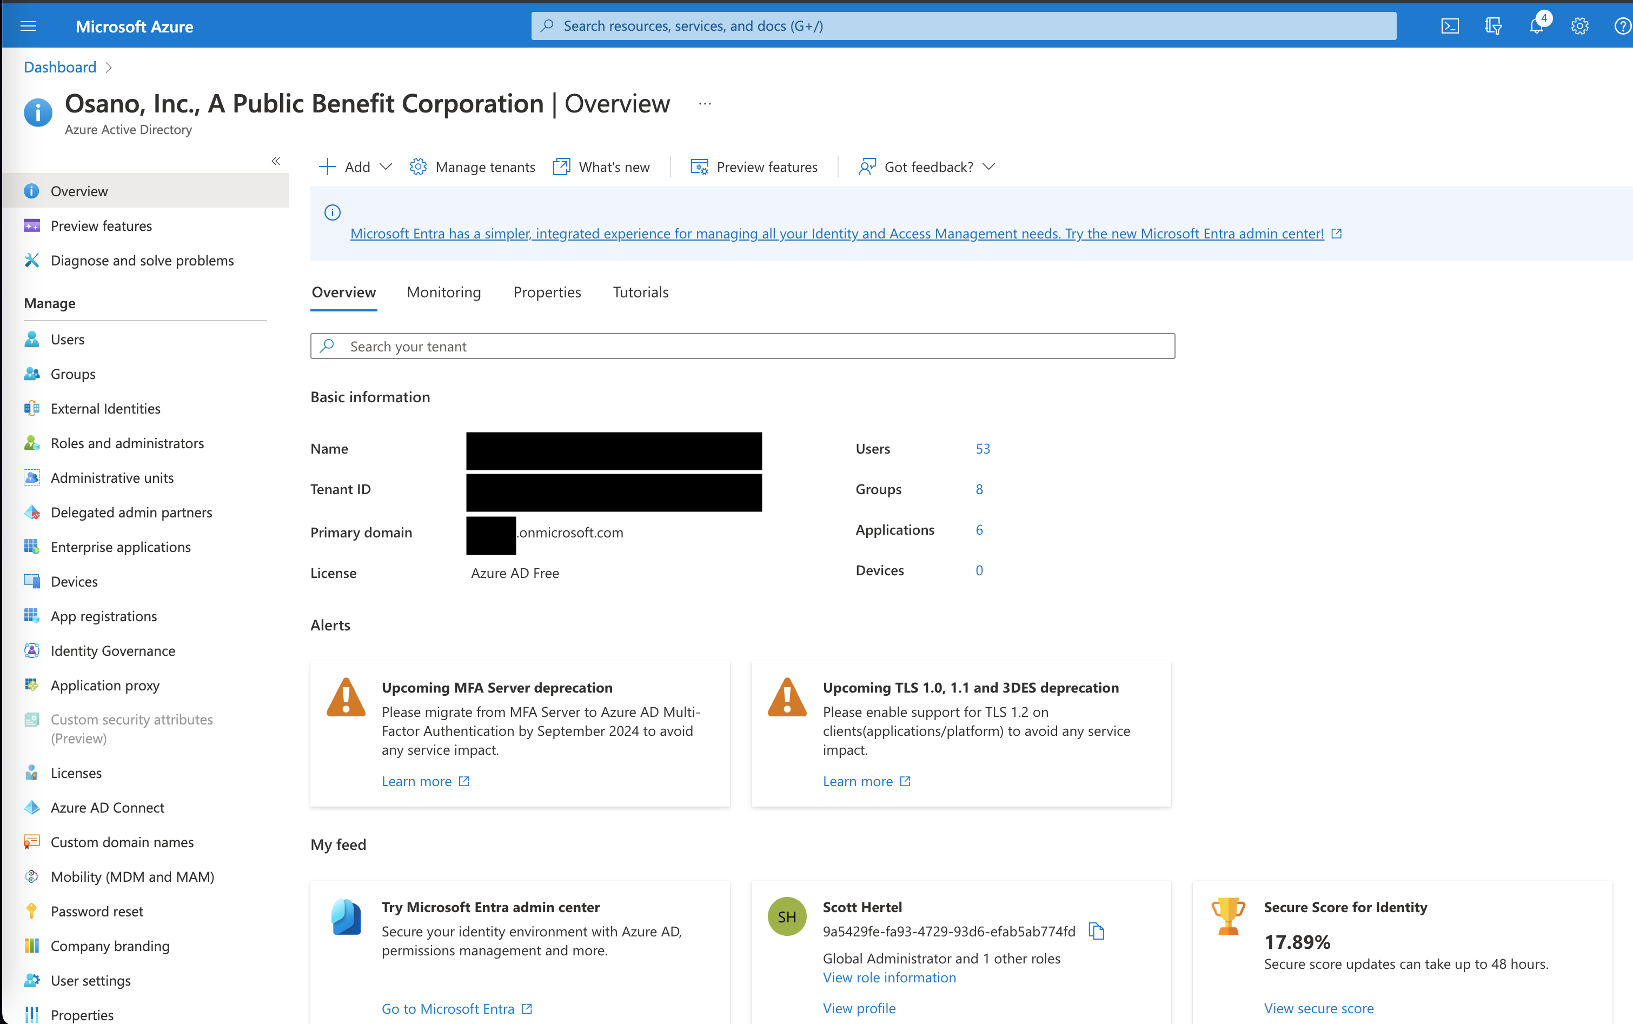The height and width of the screenshot is (1024, 1633).
Task: Switch to the Monitoring tab
Action: tap(443, 292)
